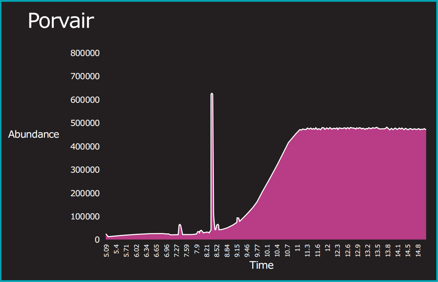The image size is (438, 282).
Task: Click the 8.84 time tick label
Action: coord(227,251)
